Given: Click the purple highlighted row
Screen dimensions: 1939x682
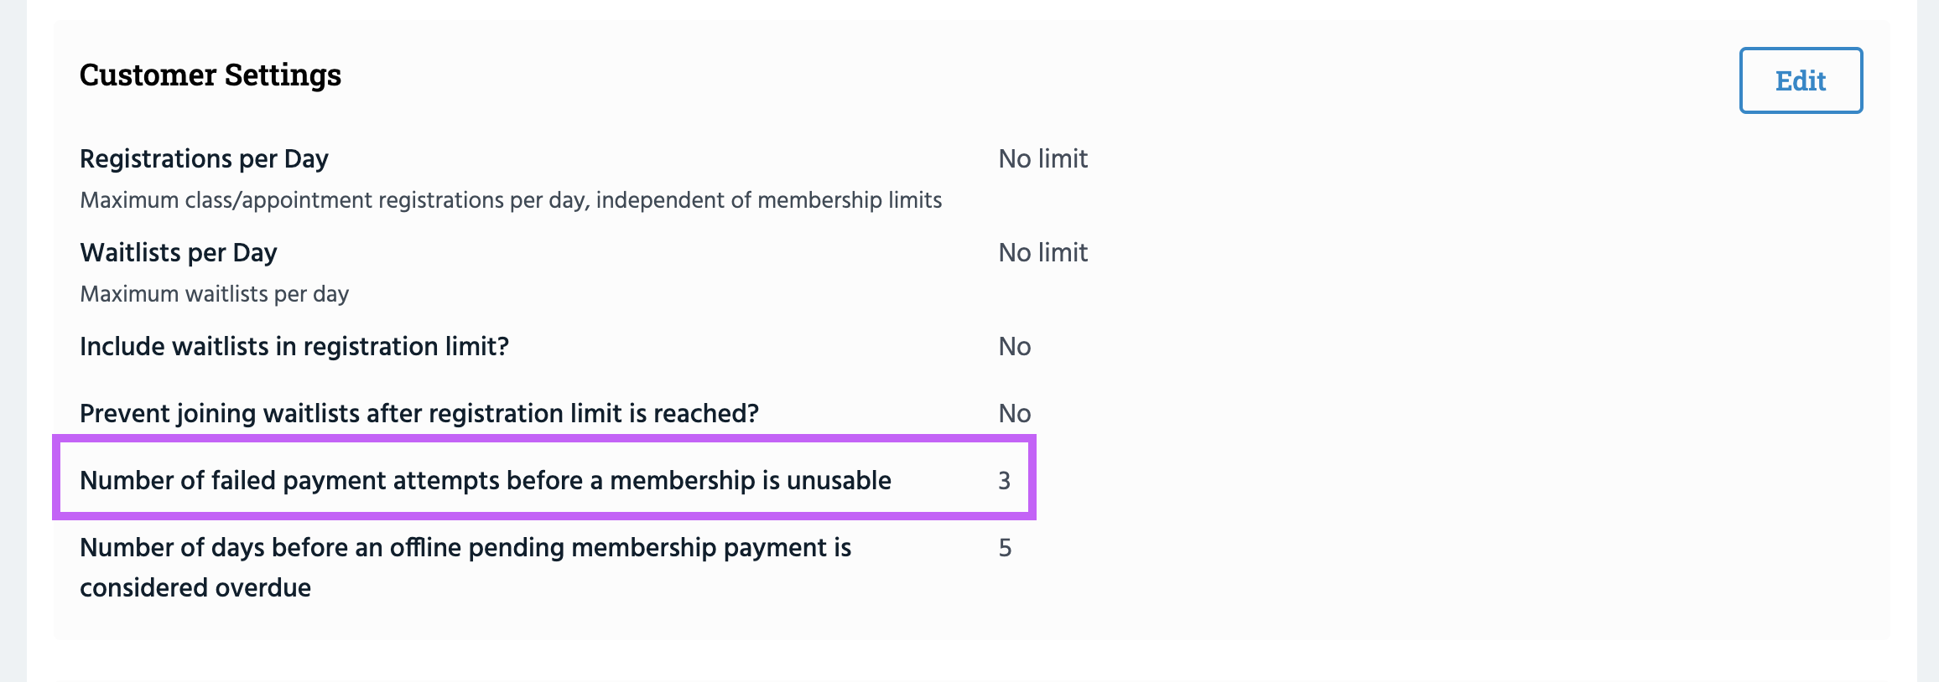Looking at the screenshot, I should (545, 481).
